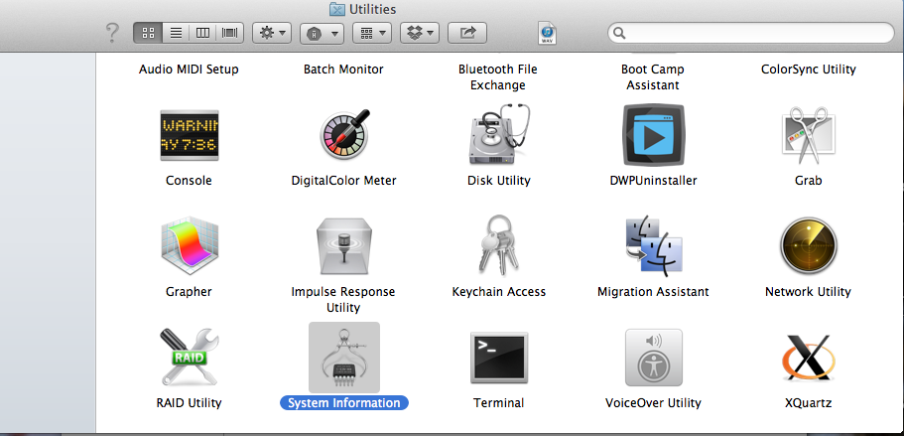This screenshot has width=904, height=436.
Task: Open the Console application icon
Action: [x=189, y=135]
